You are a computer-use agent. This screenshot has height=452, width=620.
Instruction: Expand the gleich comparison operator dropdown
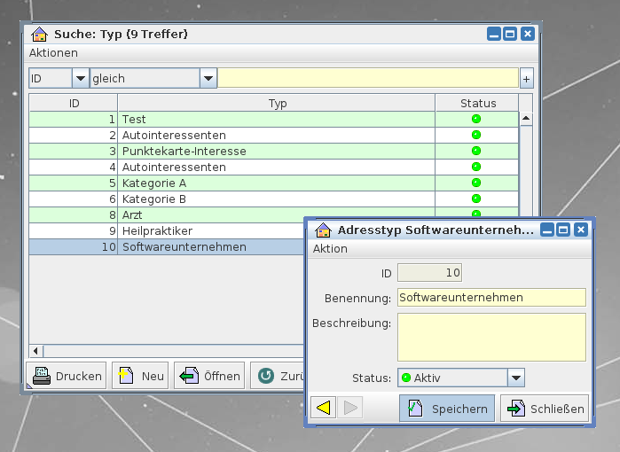pos(208,79)
